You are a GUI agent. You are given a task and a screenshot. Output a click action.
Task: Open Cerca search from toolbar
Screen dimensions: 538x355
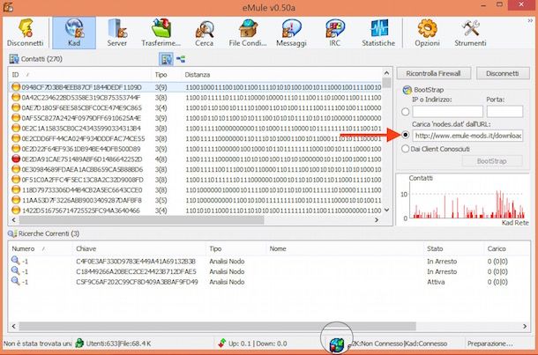pyautogui.click(x=204, y=33)
